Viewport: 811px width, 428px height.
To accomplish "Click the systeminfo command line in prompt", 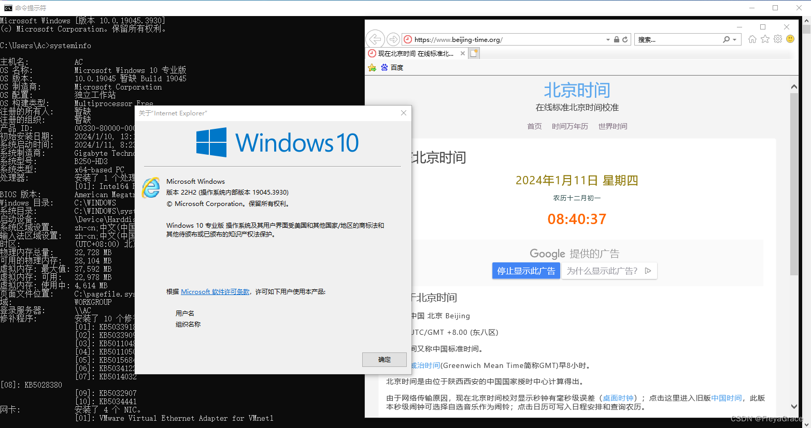I will pyautogui.click(x=46, y=46).
